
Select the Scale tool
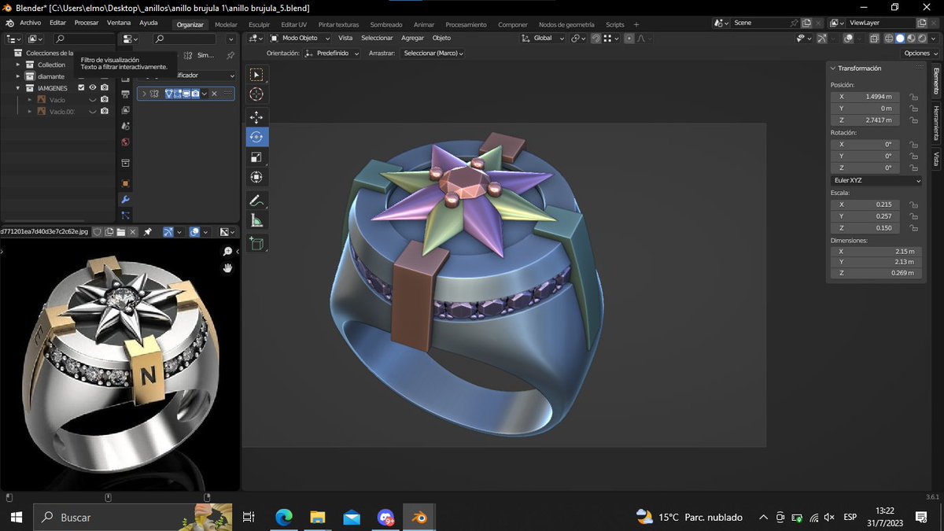[256, 157]
